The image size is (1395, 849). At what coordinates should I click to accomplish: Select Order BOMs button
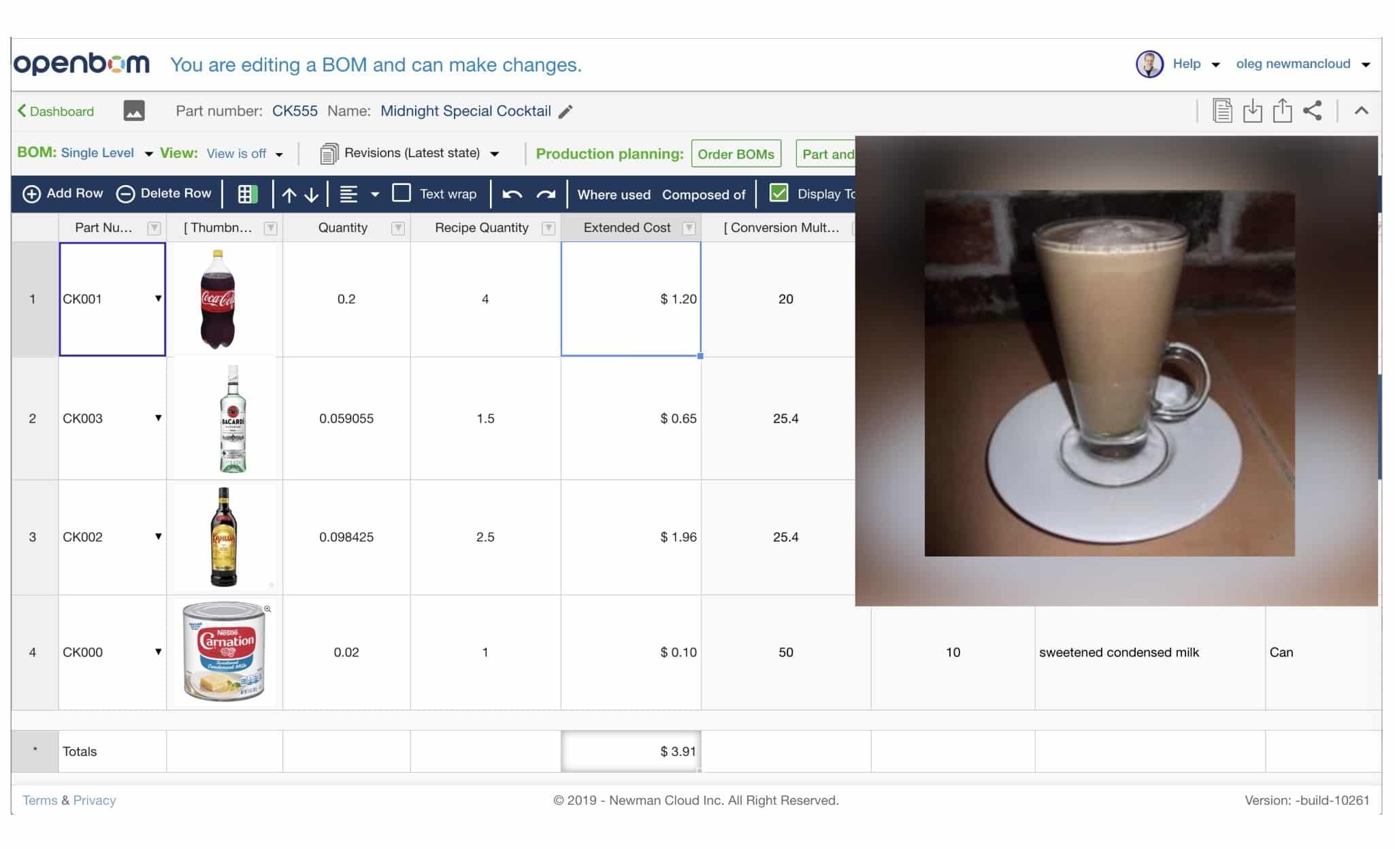tap(734, 154)
